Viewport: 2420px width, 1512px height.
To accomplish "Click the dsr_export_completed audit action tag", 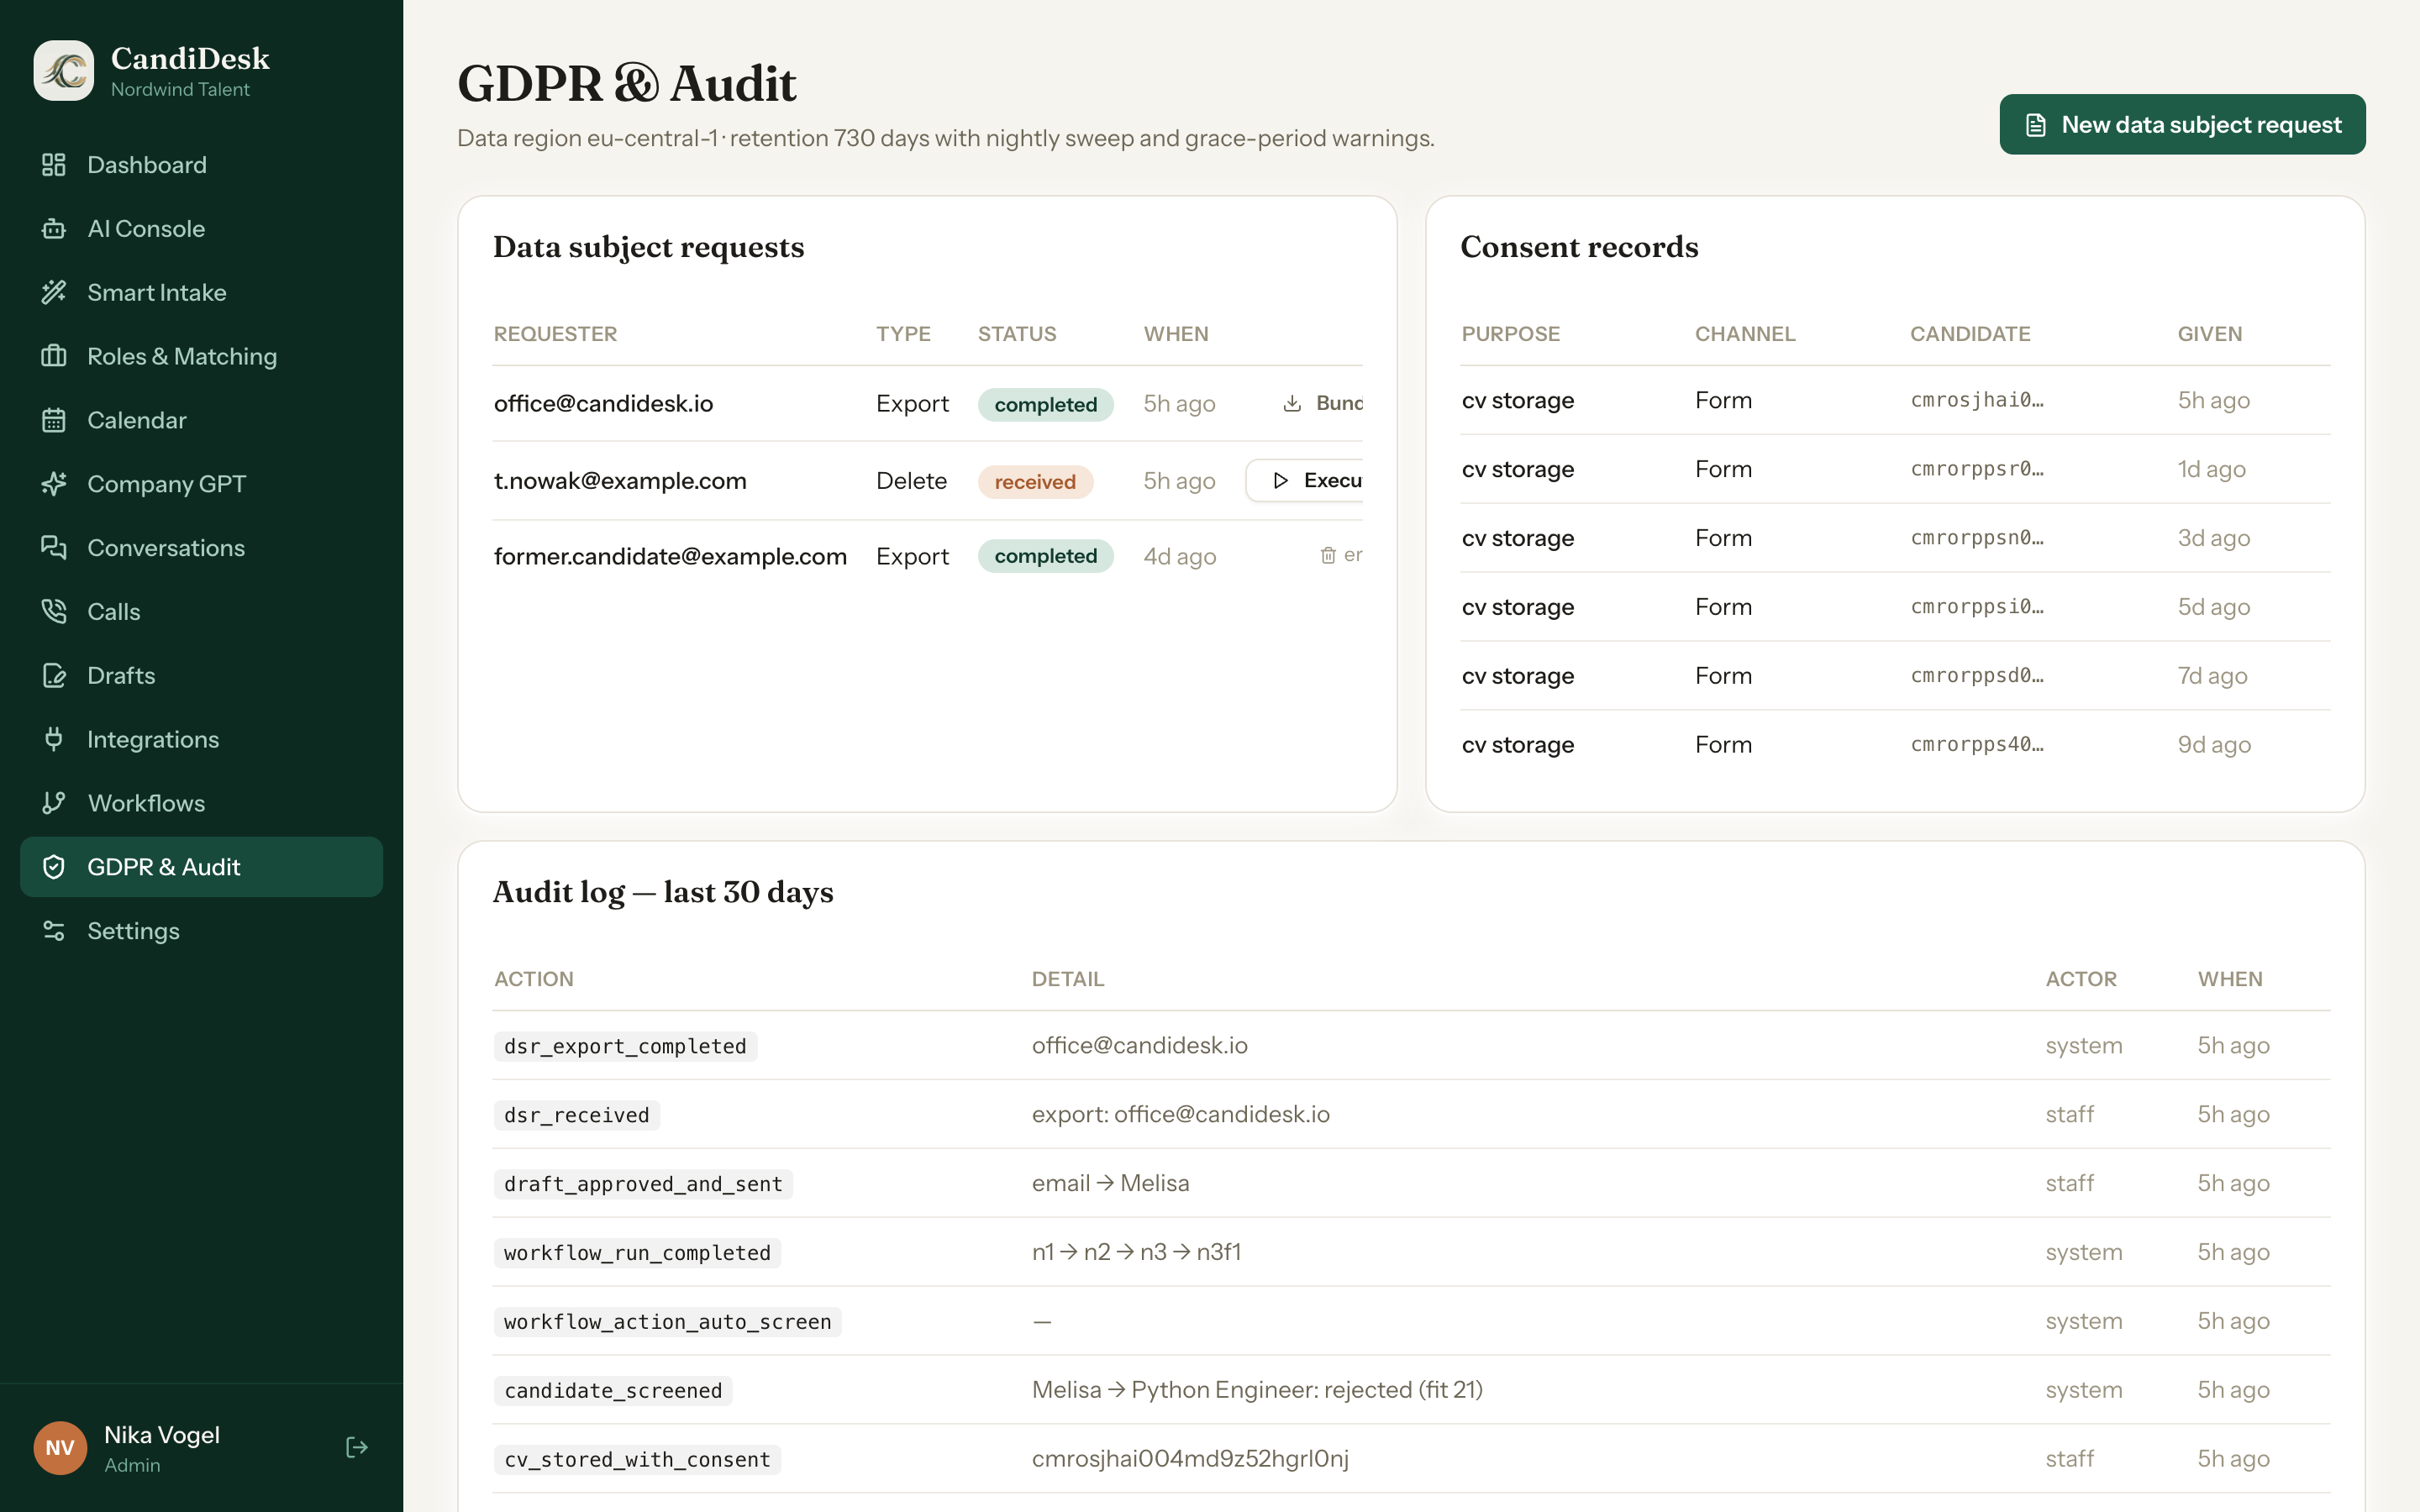I will point(625,1046).
